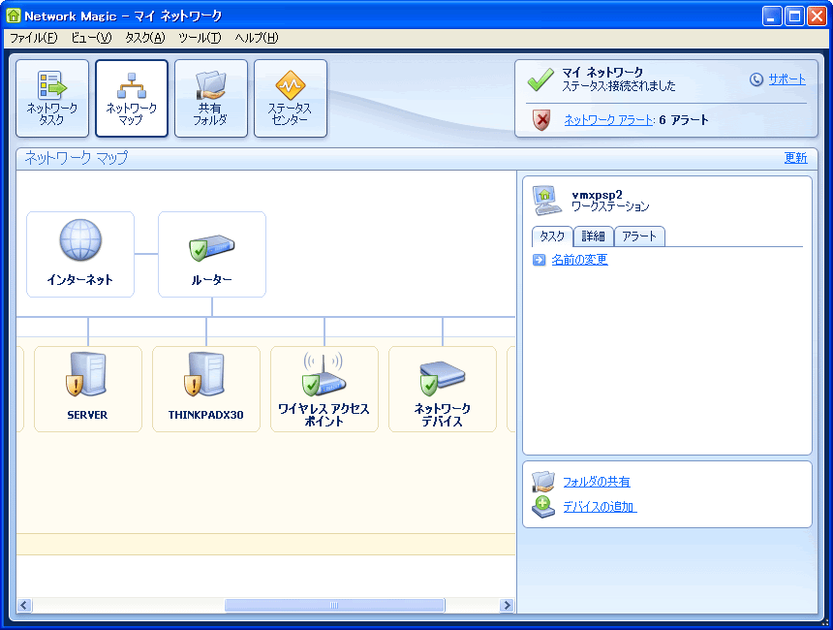Click the horizontal scrollbar thumb

tap(334, 605)
